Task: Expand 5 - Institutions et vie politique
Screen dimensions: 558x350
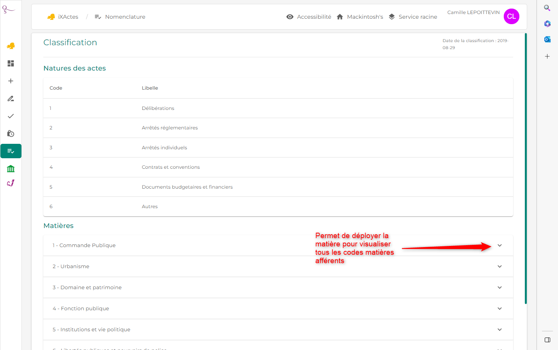Action: (278, 329)
